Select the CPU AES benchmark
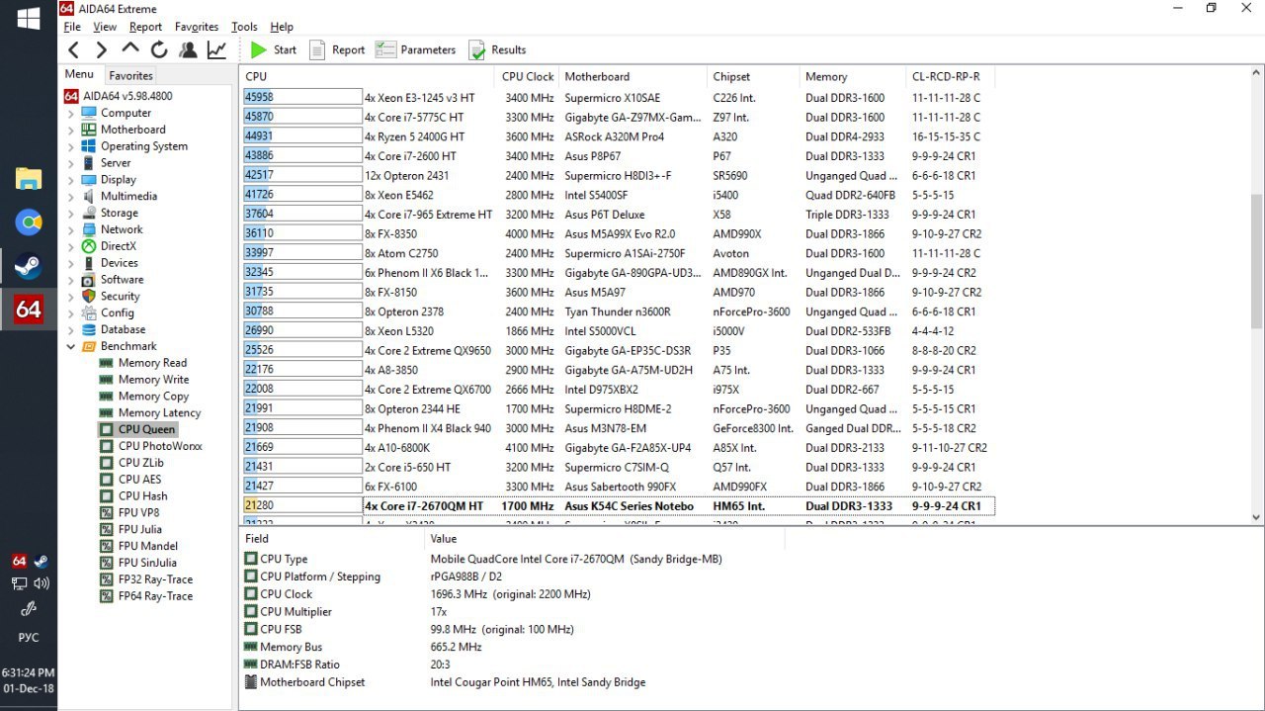1265x711 pixels. pyautogui.click(x=130, y=480)
